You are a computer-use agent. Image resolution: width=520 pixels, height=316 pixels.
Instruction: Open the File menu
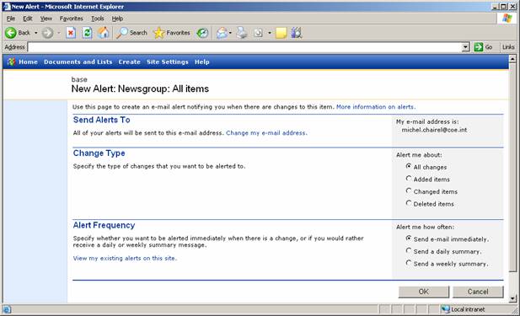pyautogui.click(x=11, y=19)
